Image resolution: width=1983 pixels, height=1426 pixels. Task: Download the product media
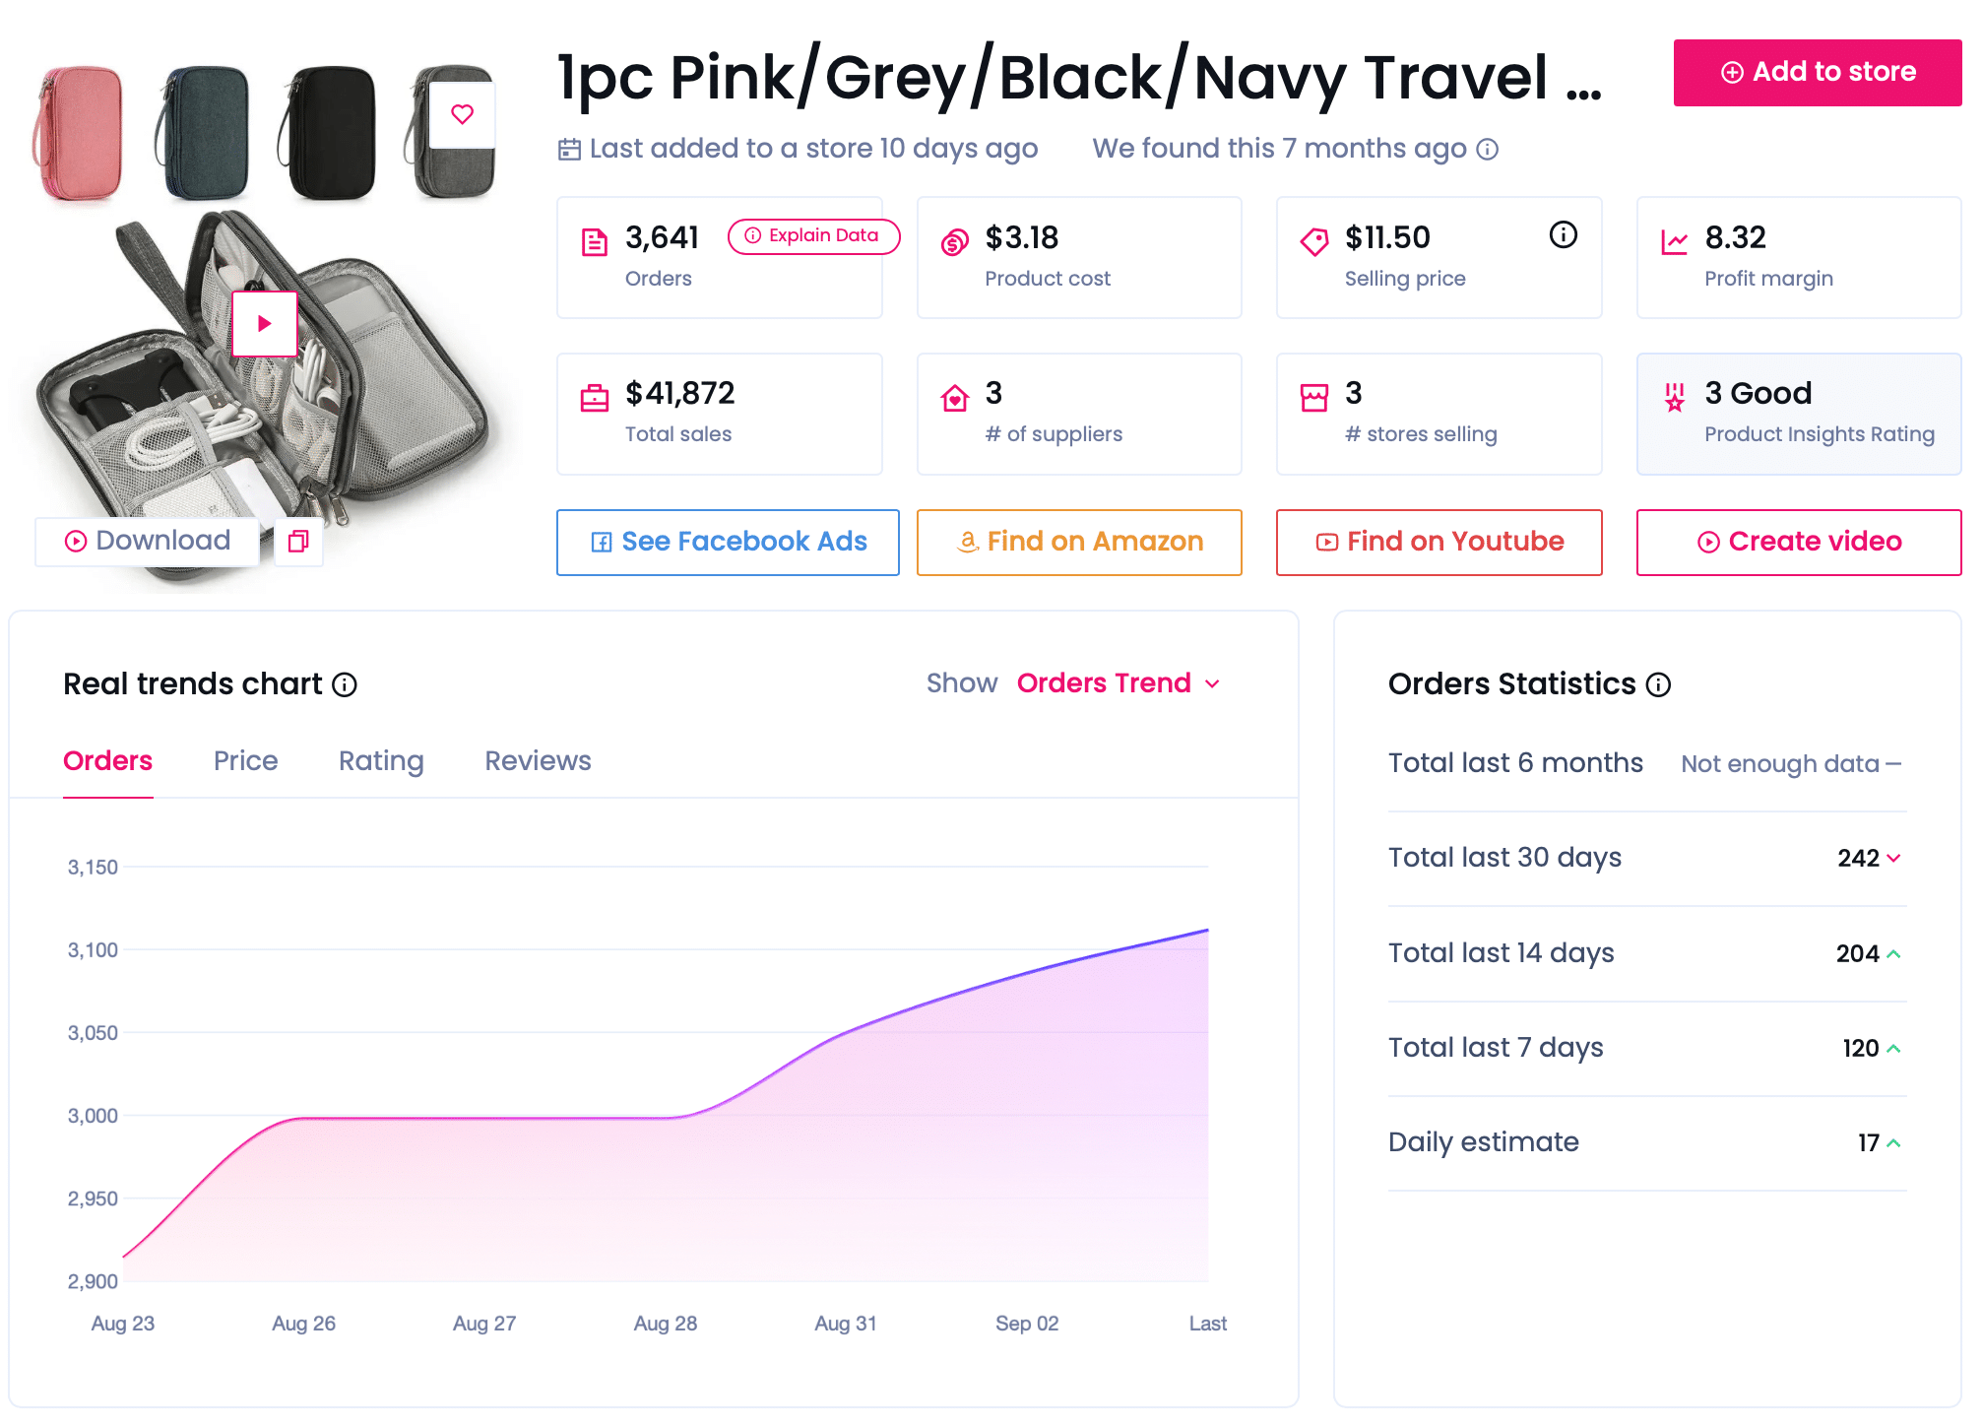point(148,541)
